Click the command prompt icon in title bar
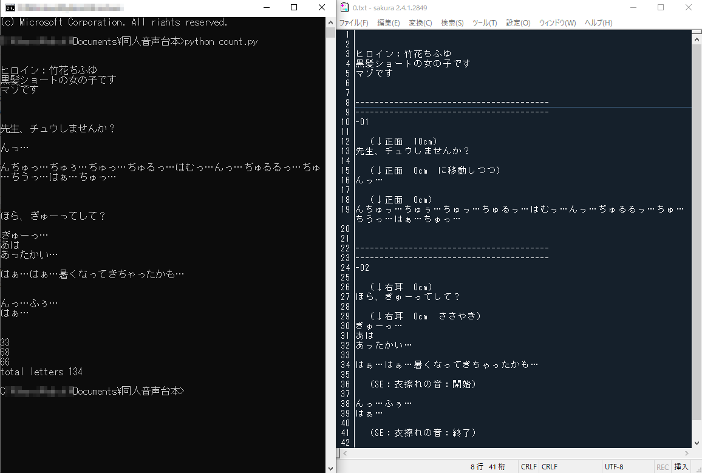Image resolution: width=702 pixels, height=473 pixels. tap(9, 8)
